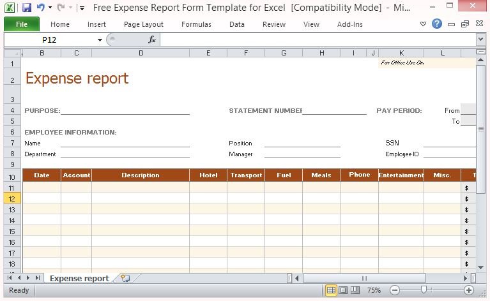Switch to Normal view in status bar
The height and width of the screenshot is (301, 490).
pyautogui.click(x=331, y=290)
